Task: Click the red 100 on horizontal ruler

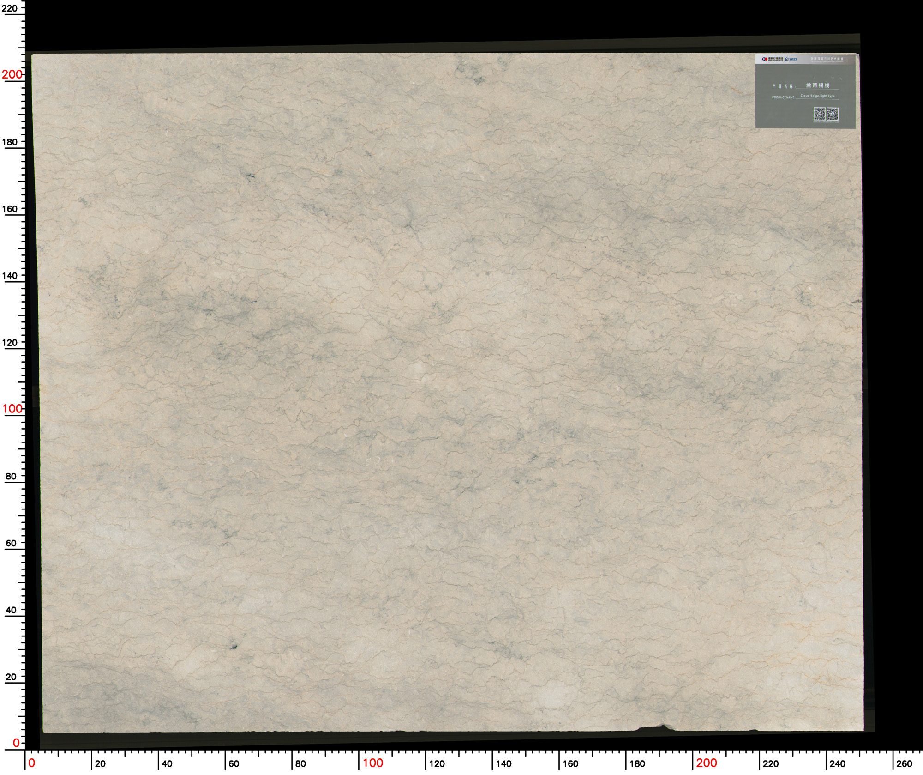Action: 373,763
